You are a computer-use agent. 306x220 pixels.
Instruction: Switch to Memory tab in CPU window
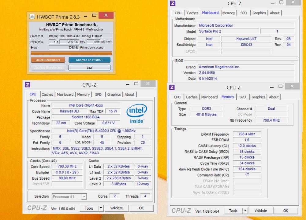pos(83,94)
